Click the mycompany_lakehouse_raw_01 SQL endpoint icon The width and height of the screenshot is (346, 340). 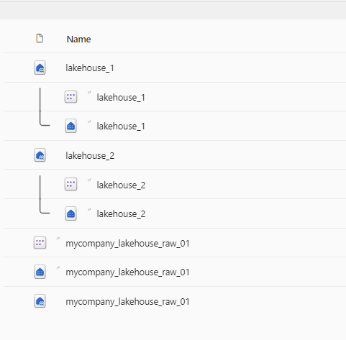tap(40, 272)
